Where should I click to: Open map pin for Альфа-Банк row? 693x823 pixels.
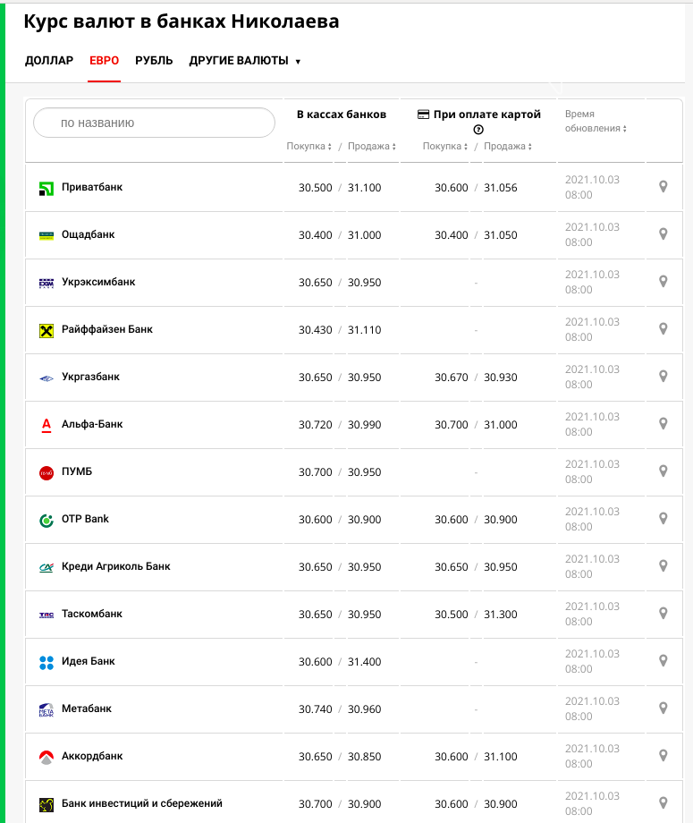point(663,423)
